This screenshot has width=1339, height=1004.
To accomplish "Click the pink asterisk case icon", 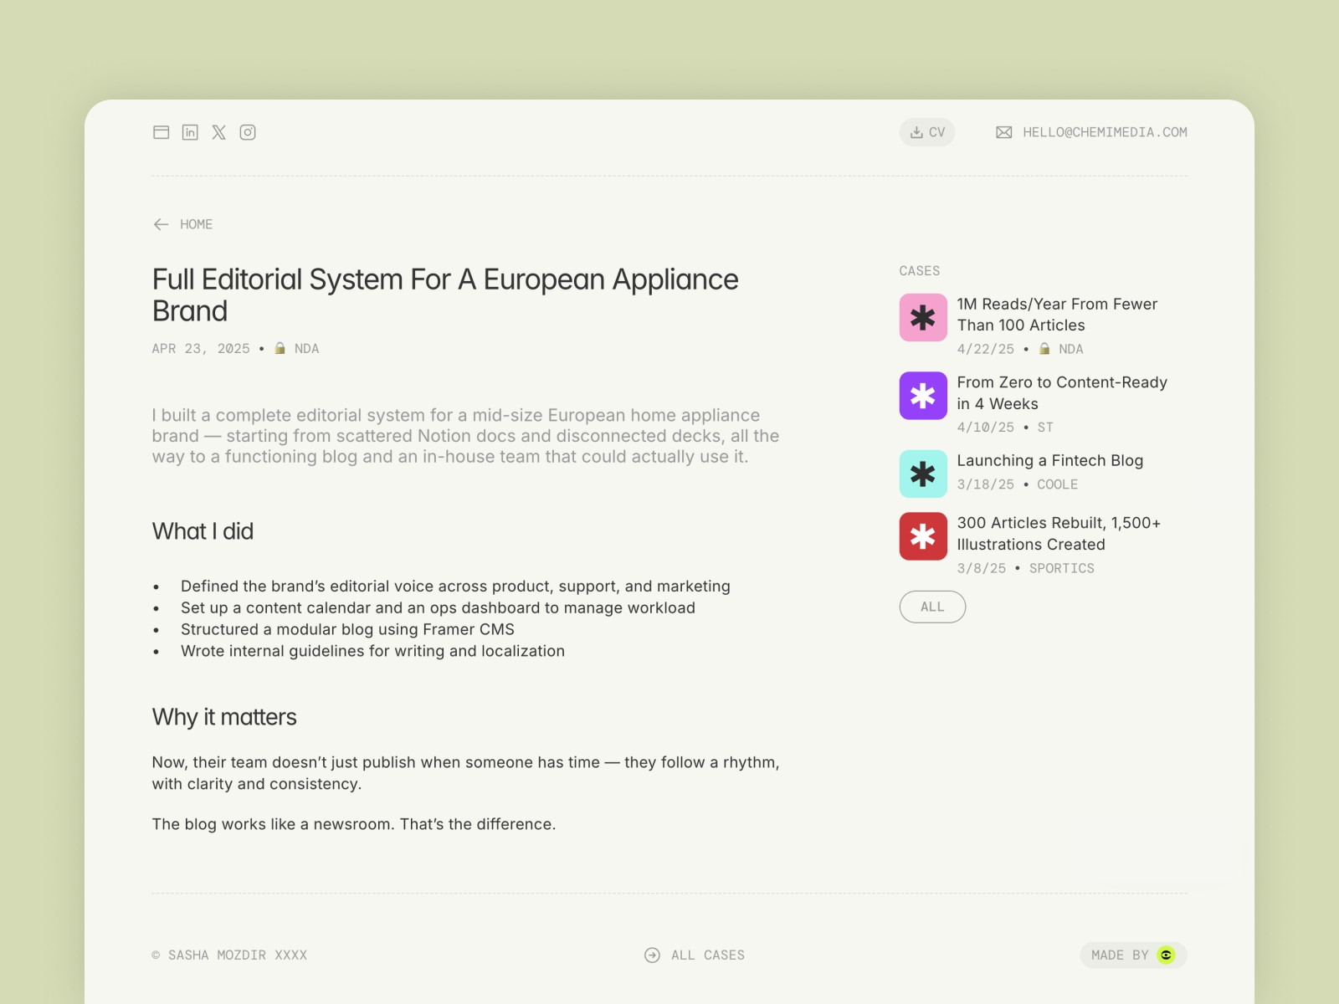I will pos(922,319).
